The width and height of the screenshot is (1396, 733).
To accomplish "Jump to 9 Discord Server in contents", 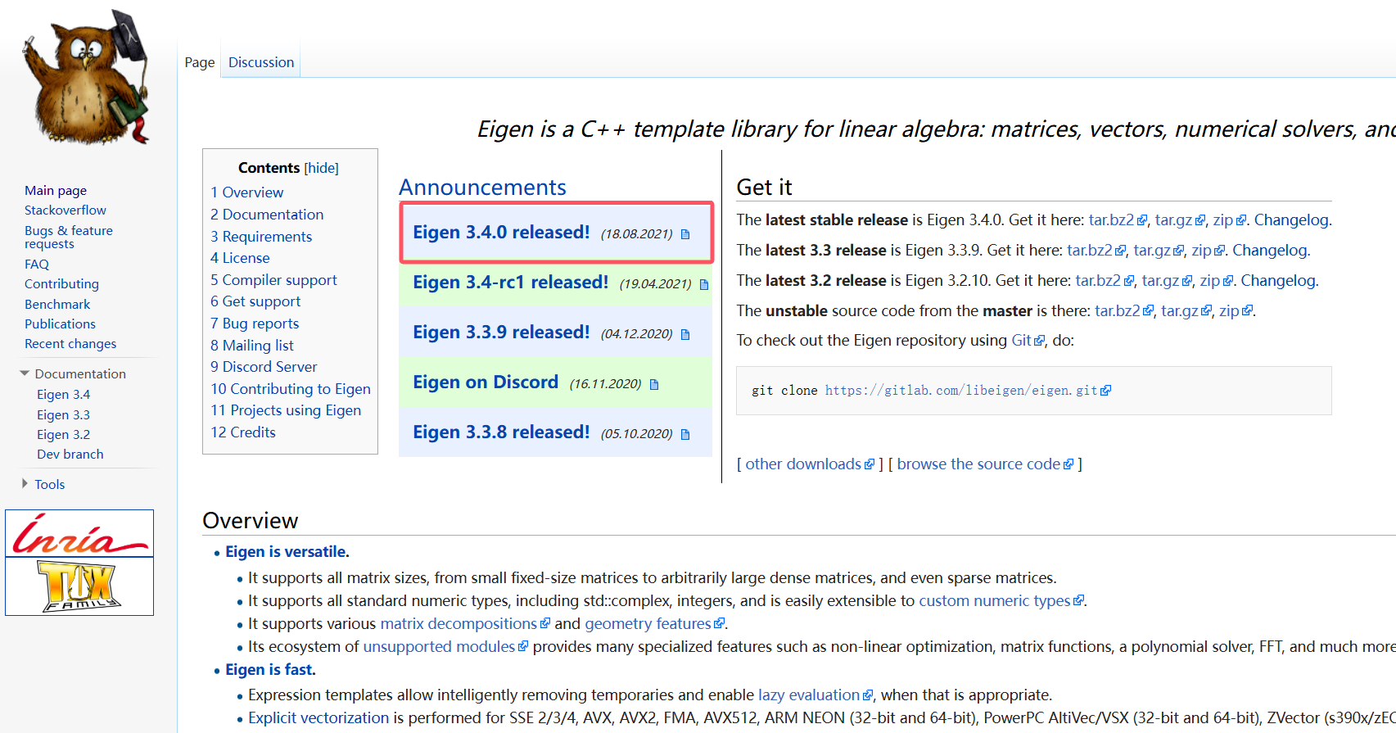I will tap(264, 367).
